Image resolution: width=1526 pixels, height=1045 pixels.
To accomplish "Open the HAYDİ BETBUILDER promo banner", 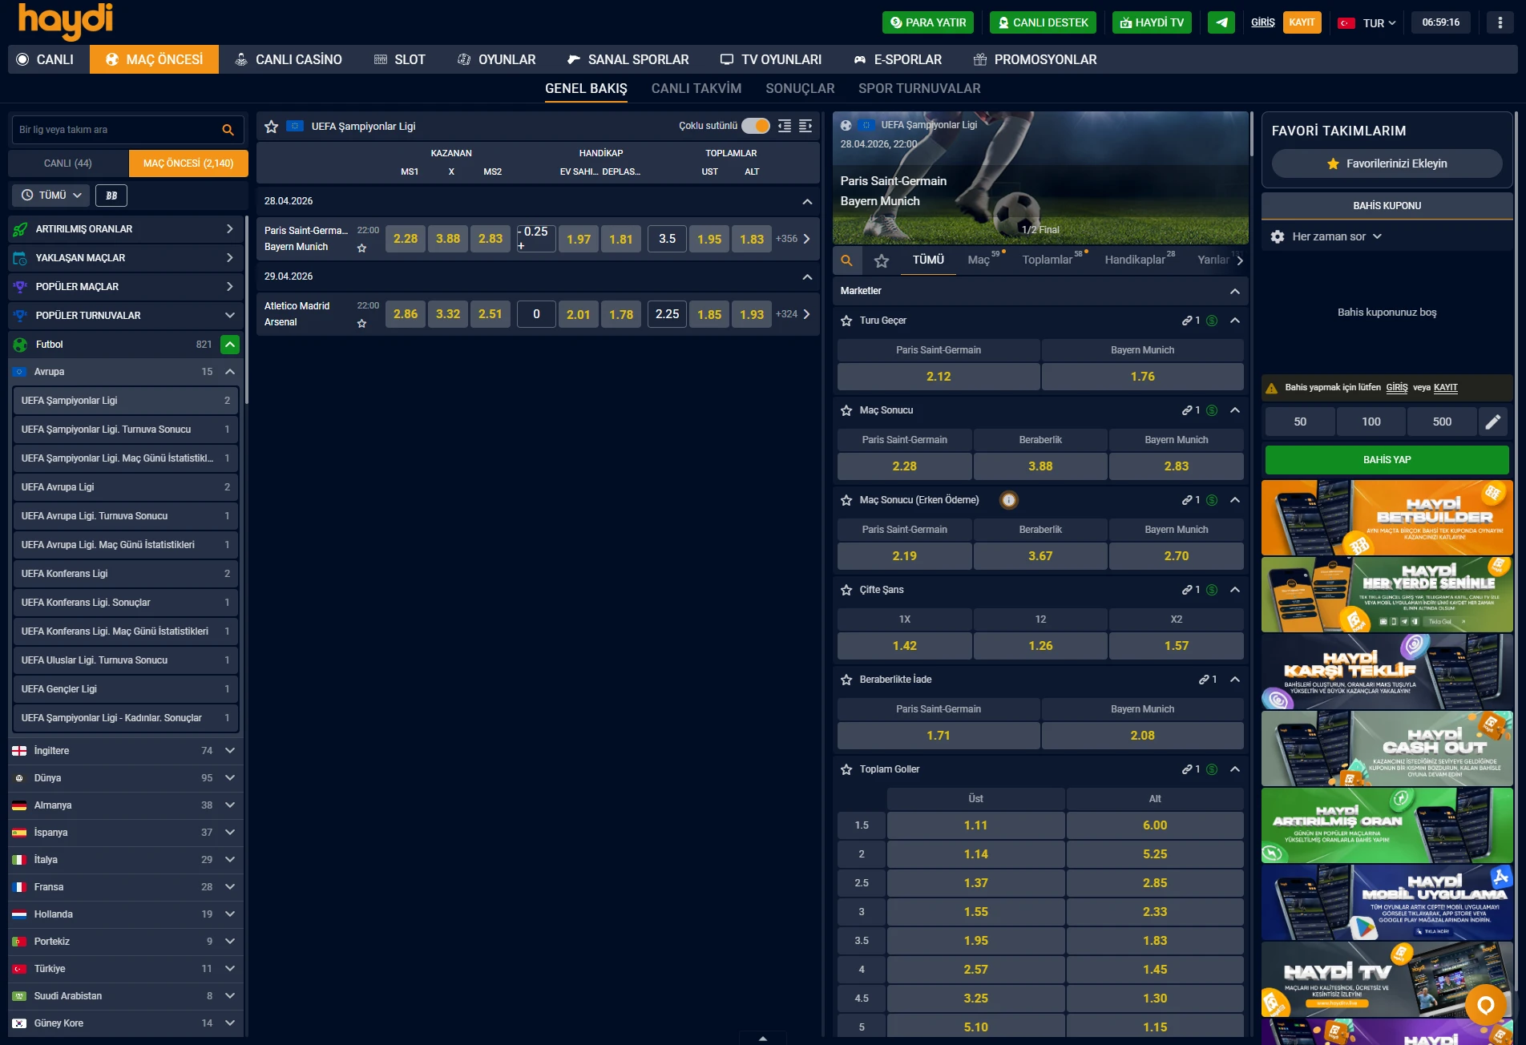I will 1387,518.
